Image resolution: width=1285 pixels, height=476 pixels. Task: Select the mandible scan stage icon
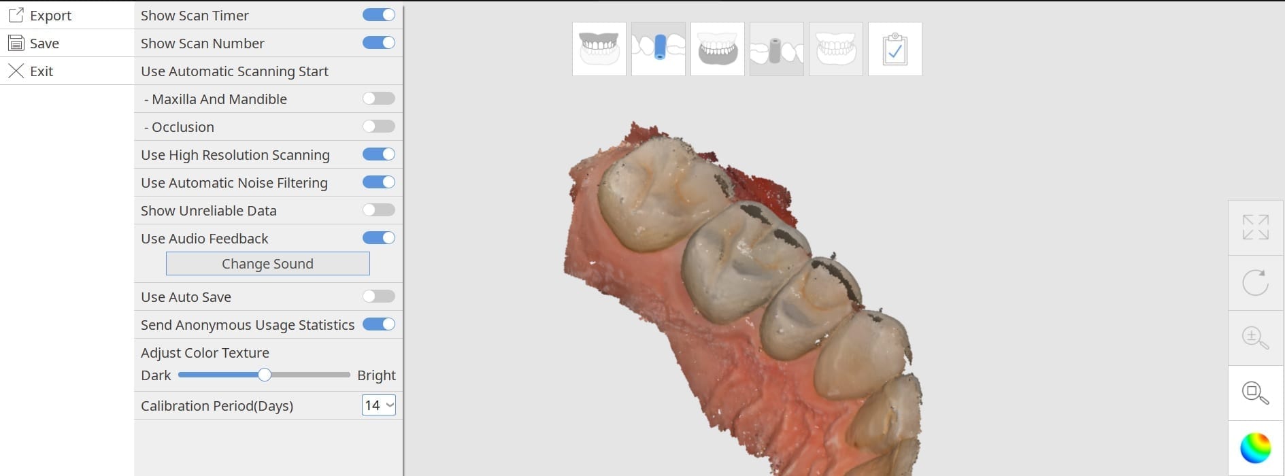pos(717,49)
